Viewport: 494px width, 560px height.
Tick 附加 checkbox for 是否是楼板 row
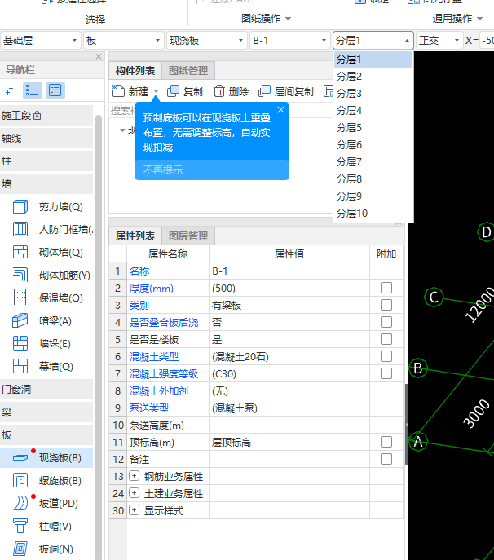click(386, 339)
